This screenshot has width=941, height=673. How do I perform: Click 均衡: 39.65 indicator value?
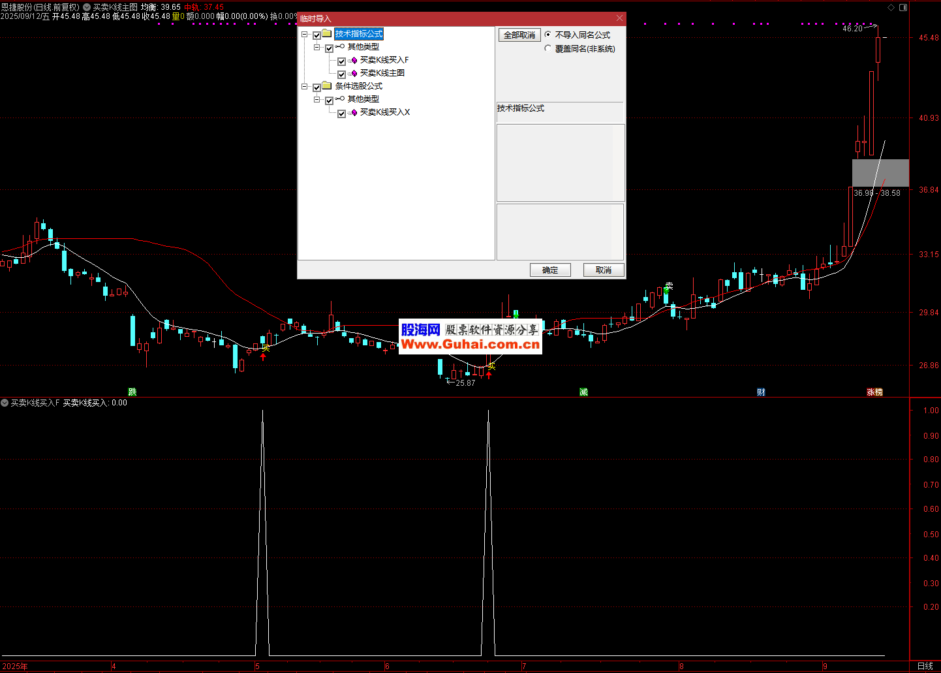161,7
